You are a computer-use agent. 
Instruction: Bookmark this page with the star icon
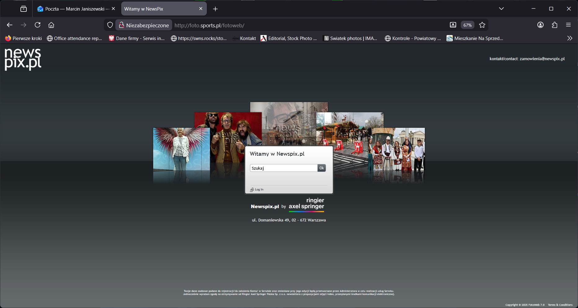click(x=482, y=25)
